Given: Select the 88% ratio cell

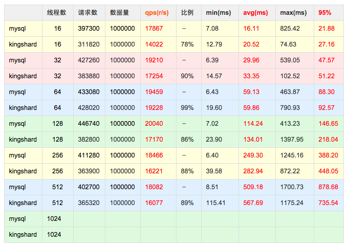Looking at the screenshot, I should [x=187, y=171].
